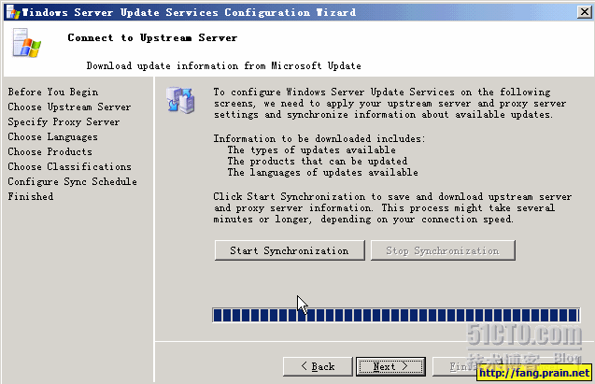Click 'Information to be downloaded includes:' text

[319, 139]
